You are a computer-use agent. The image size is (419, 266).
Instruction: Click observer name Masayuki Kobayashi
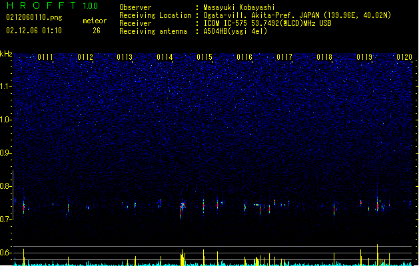(239, 7)
